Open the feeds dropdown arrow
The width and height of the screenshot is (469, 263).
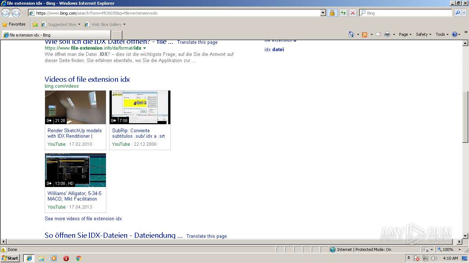pos(371,34)
